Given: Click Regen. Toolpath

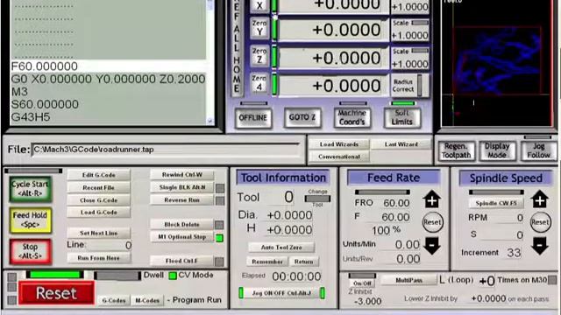Looking at the screenshot, I should point(456,150).
